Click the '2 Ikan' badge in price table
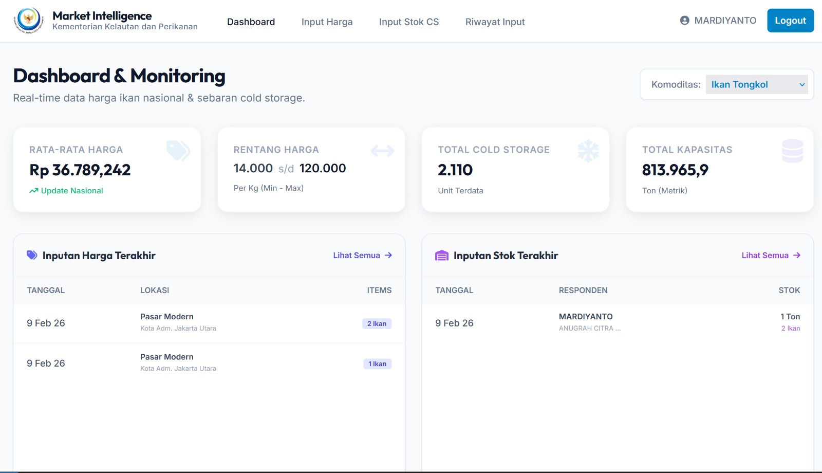Screen dimensions: 822x473 coord(377,323)
